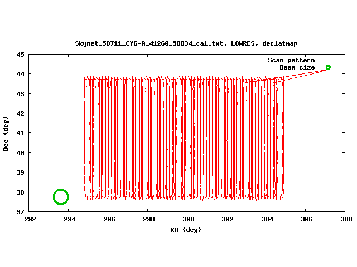Select the 'Beam size' legend label

[297, 67]
